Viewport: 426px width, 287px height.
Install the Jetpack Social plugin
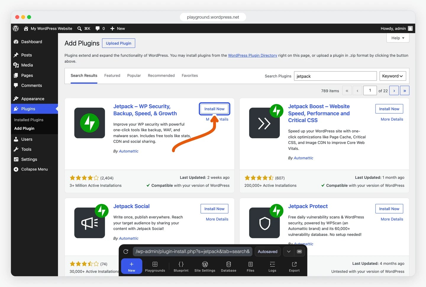click(x=214, y=209)
